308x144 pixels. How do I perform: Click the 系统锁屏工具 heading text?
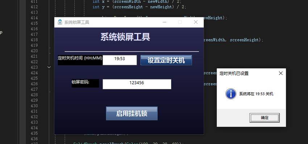click(125, 37)
